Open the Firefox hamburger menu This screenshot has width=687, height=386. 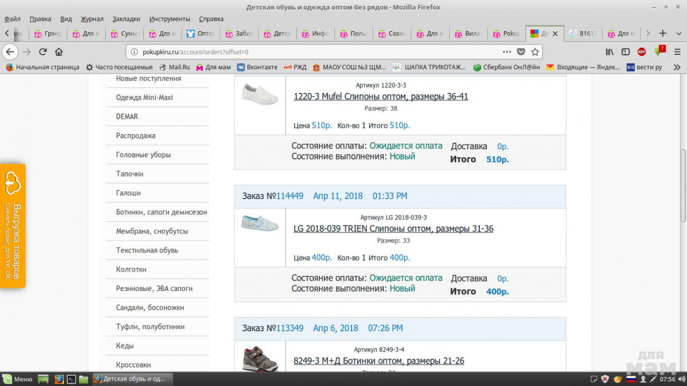[677, 52]
